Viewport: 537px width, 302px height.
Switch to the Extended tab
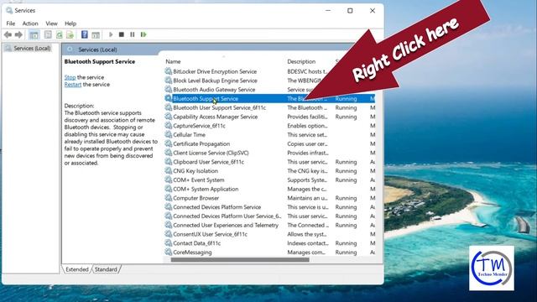[x=76, y=269]
